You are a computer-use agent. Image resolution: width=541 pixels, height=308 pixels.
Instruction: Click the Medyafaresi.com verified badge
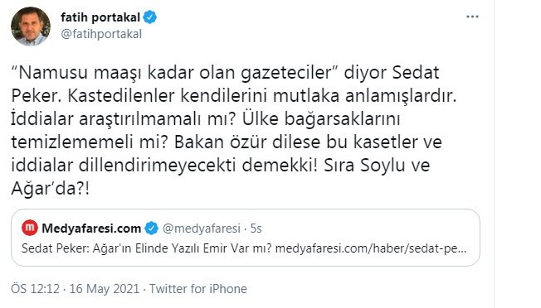click(151, 229)
